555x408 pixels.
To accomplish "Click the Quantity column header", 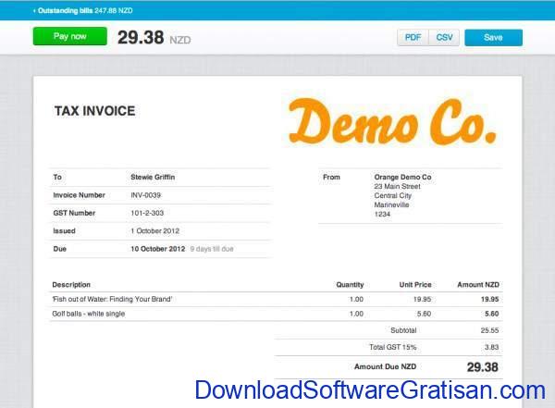I will pos(350,285).
